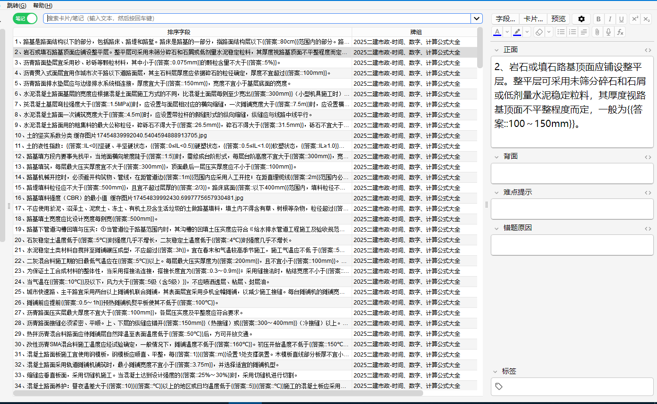Click the gear settings icon

[581, 19]
